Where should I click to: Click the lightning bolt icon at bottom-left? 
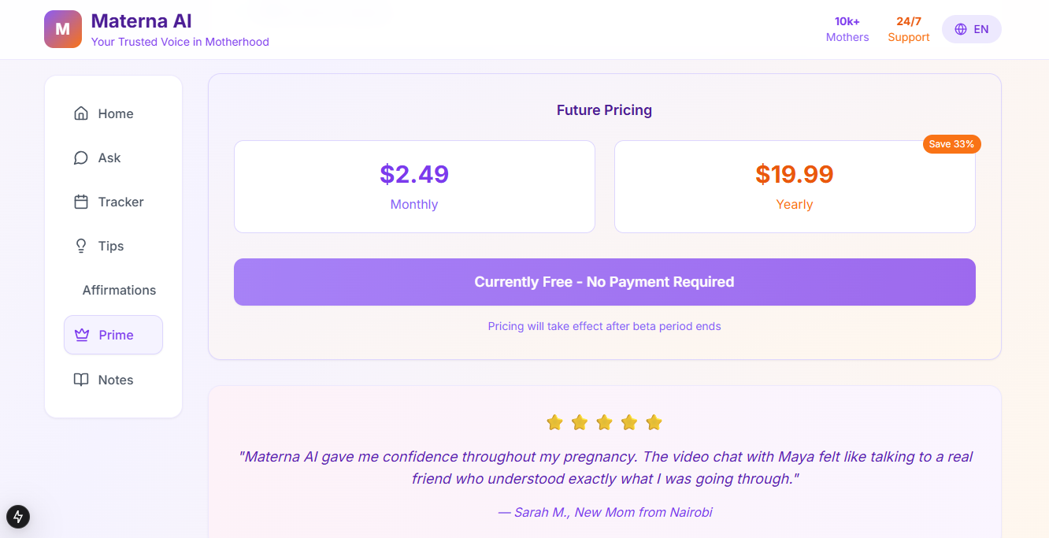point(18,517)
